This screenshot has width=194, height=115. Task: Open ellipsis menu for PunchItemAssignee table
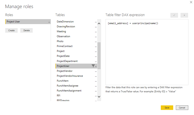pos(96,86)
